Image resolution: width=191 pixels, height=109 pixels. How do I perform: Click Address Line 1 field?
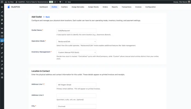pyautogui.click(x=76, y=85)
